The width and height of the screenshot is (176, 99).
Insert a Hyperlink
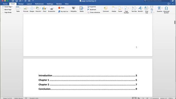click(x=92, y=7)
